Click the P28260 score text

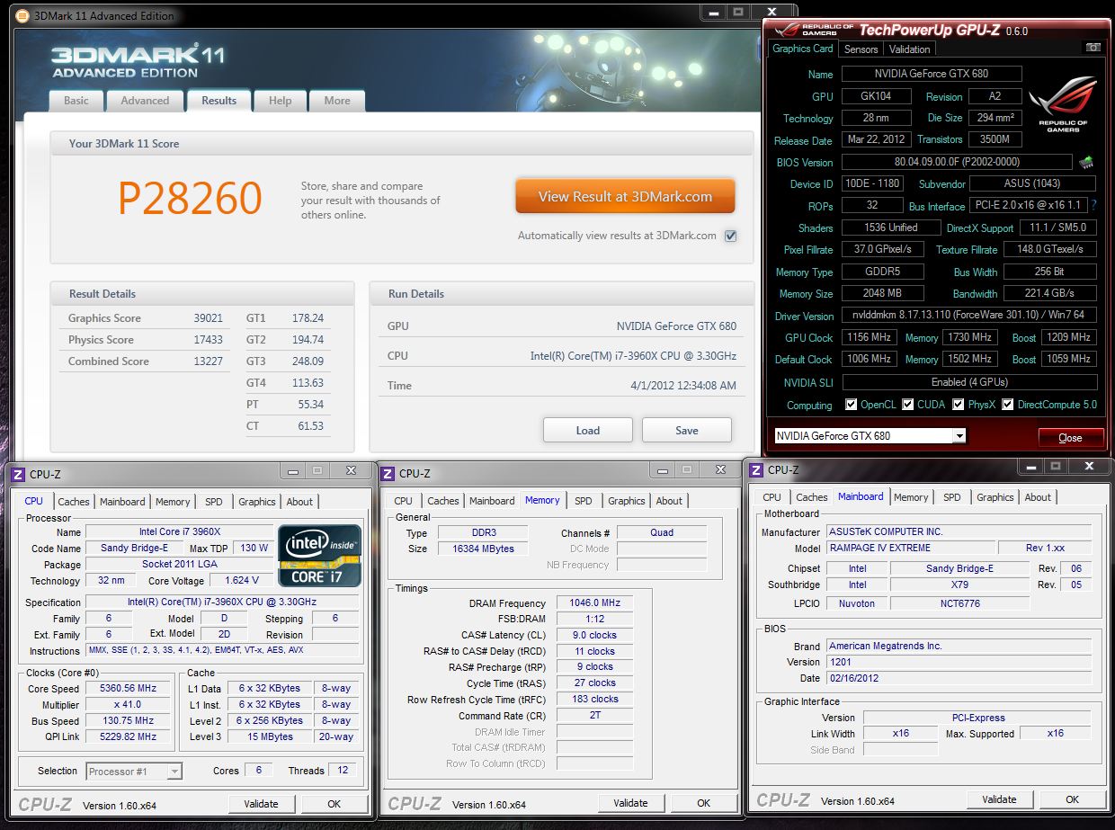pos(190,199)
